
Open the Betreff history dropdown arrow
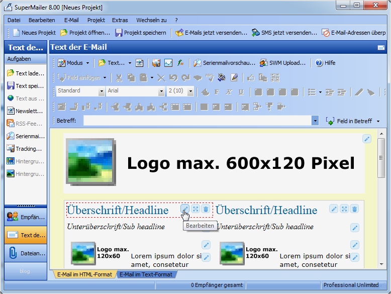pos(315,121)
